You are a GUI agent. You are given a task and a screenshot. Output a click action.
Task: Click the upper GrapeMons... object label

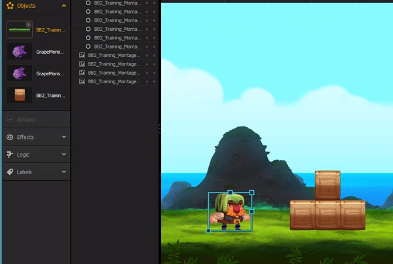50,52
